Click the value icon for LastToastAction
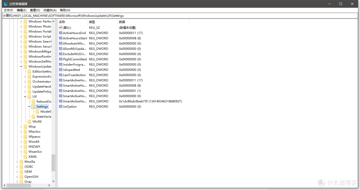The width and height of the screenshot is (360, 190). click(x=60, y=75)
